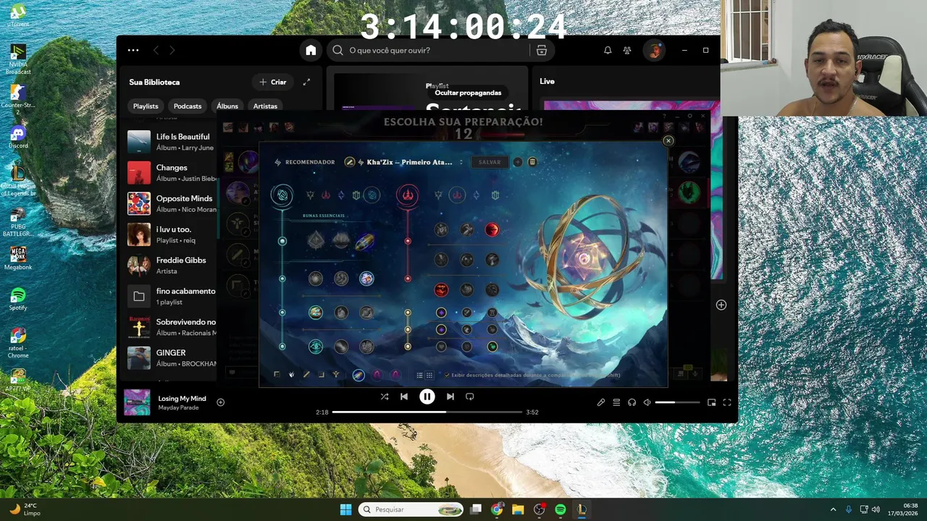This screenshot has height=521, width=927.
Task: Select the Glacial Augment keystone rune
Action: click(315, 241)
